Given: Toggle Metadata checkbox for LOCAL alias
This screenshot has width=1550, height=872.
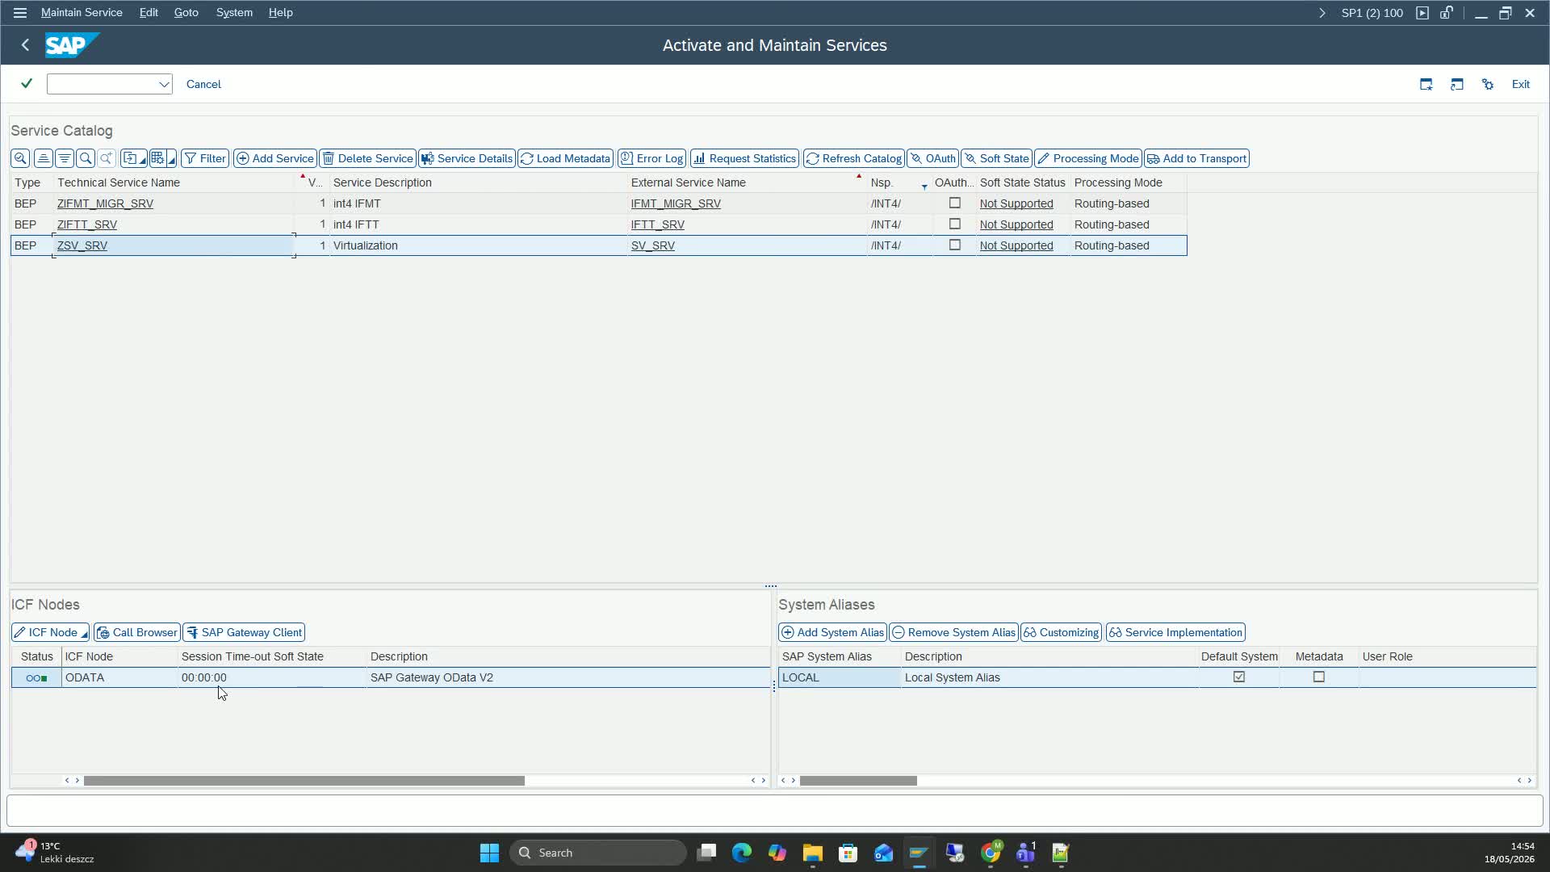Looking at the screenshot, I should point(1319,677).
